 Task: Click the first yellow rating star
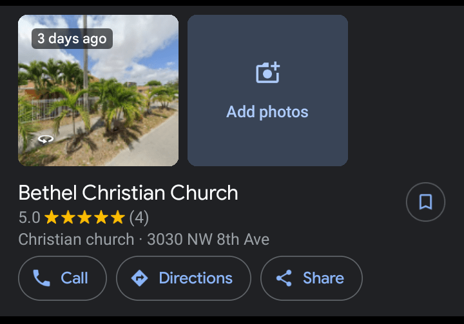(52, 218)
